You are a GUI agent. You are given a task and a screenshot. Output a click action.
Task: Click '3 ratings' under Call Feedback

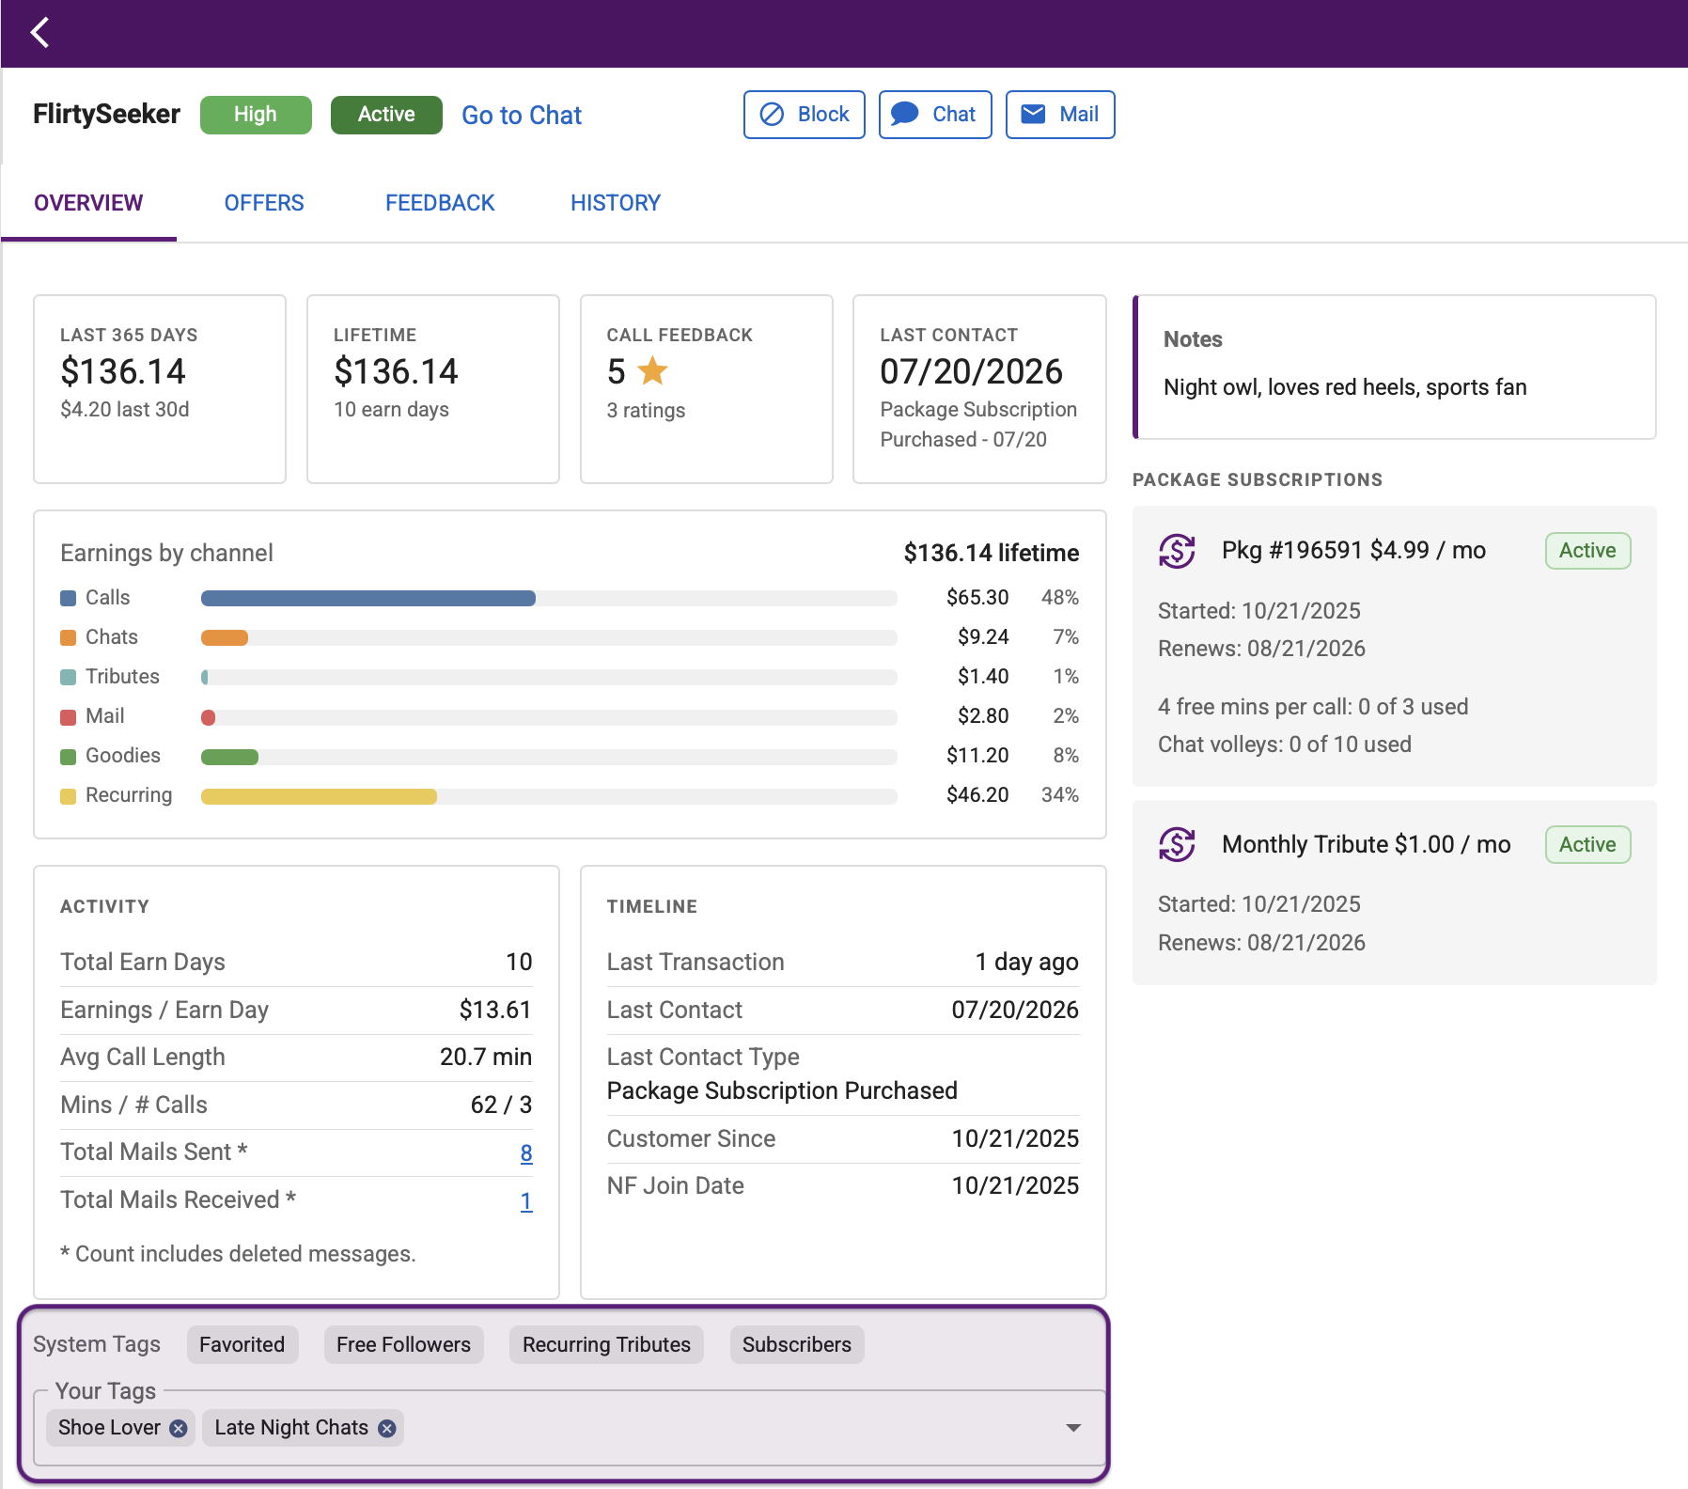646,411
